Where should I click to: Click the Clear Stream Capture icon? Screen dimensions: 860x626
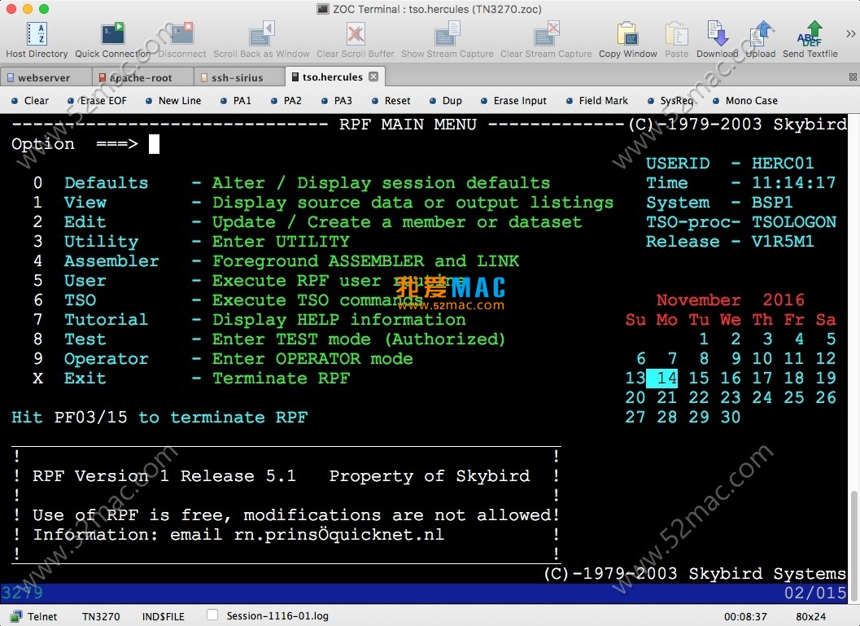(546, 34)
